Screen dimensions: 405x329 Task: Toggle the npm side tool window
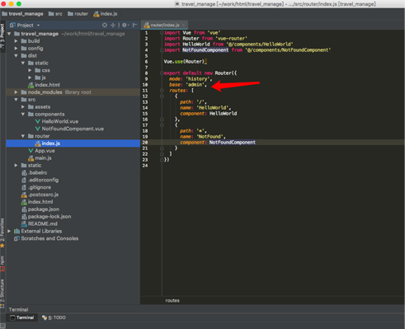pos(2,263)
